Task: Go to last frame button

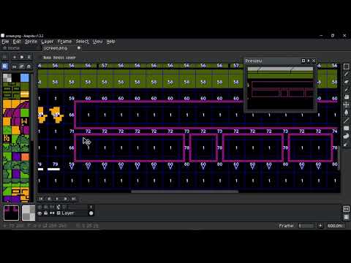Action: (73, 199)
